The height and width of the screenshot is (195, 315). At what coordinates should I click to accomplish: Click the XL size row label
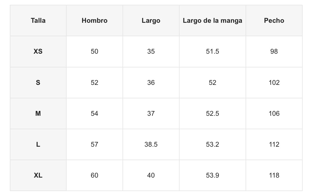(x=38, y=175)
